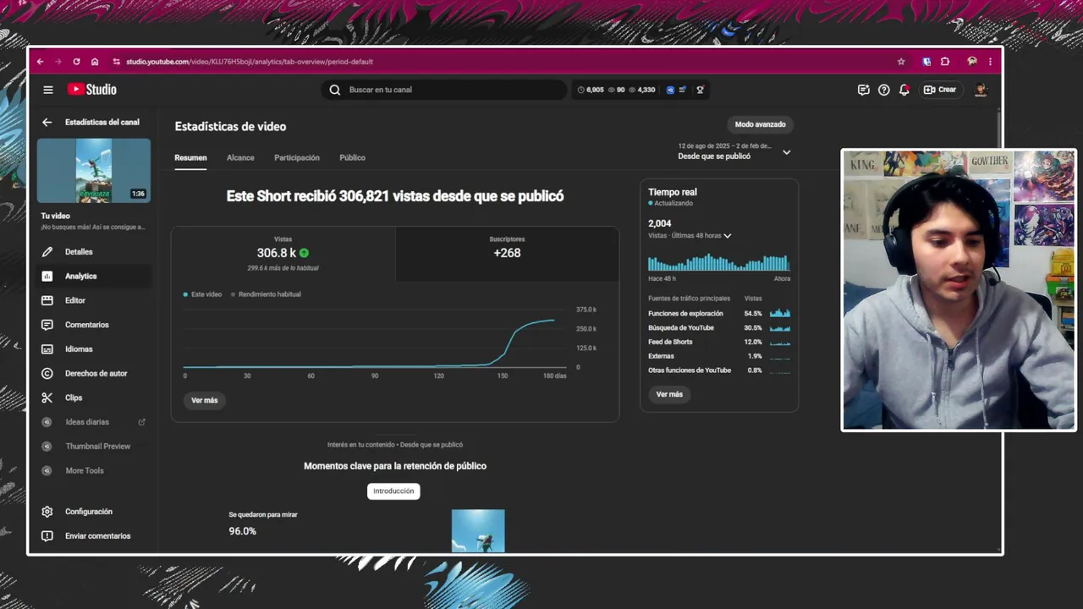Open the feedback message icon in the top bar
Viewport: 1083px width, 609px height.
(863, 90)
